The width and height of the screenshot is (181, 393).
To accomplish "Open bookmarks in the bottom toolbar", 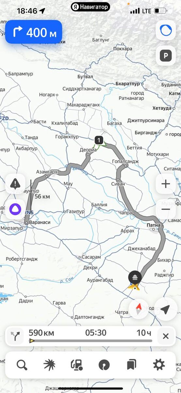I will (x=131, y=365).
